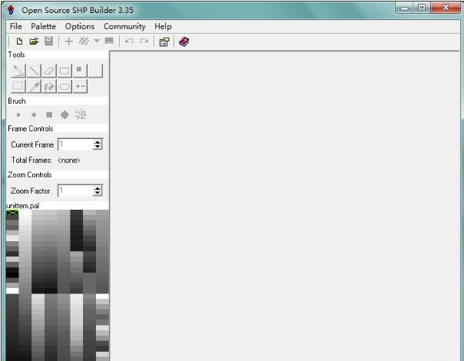
Task: Pick the green-marked first palette swatch
Action: (12, 213)
